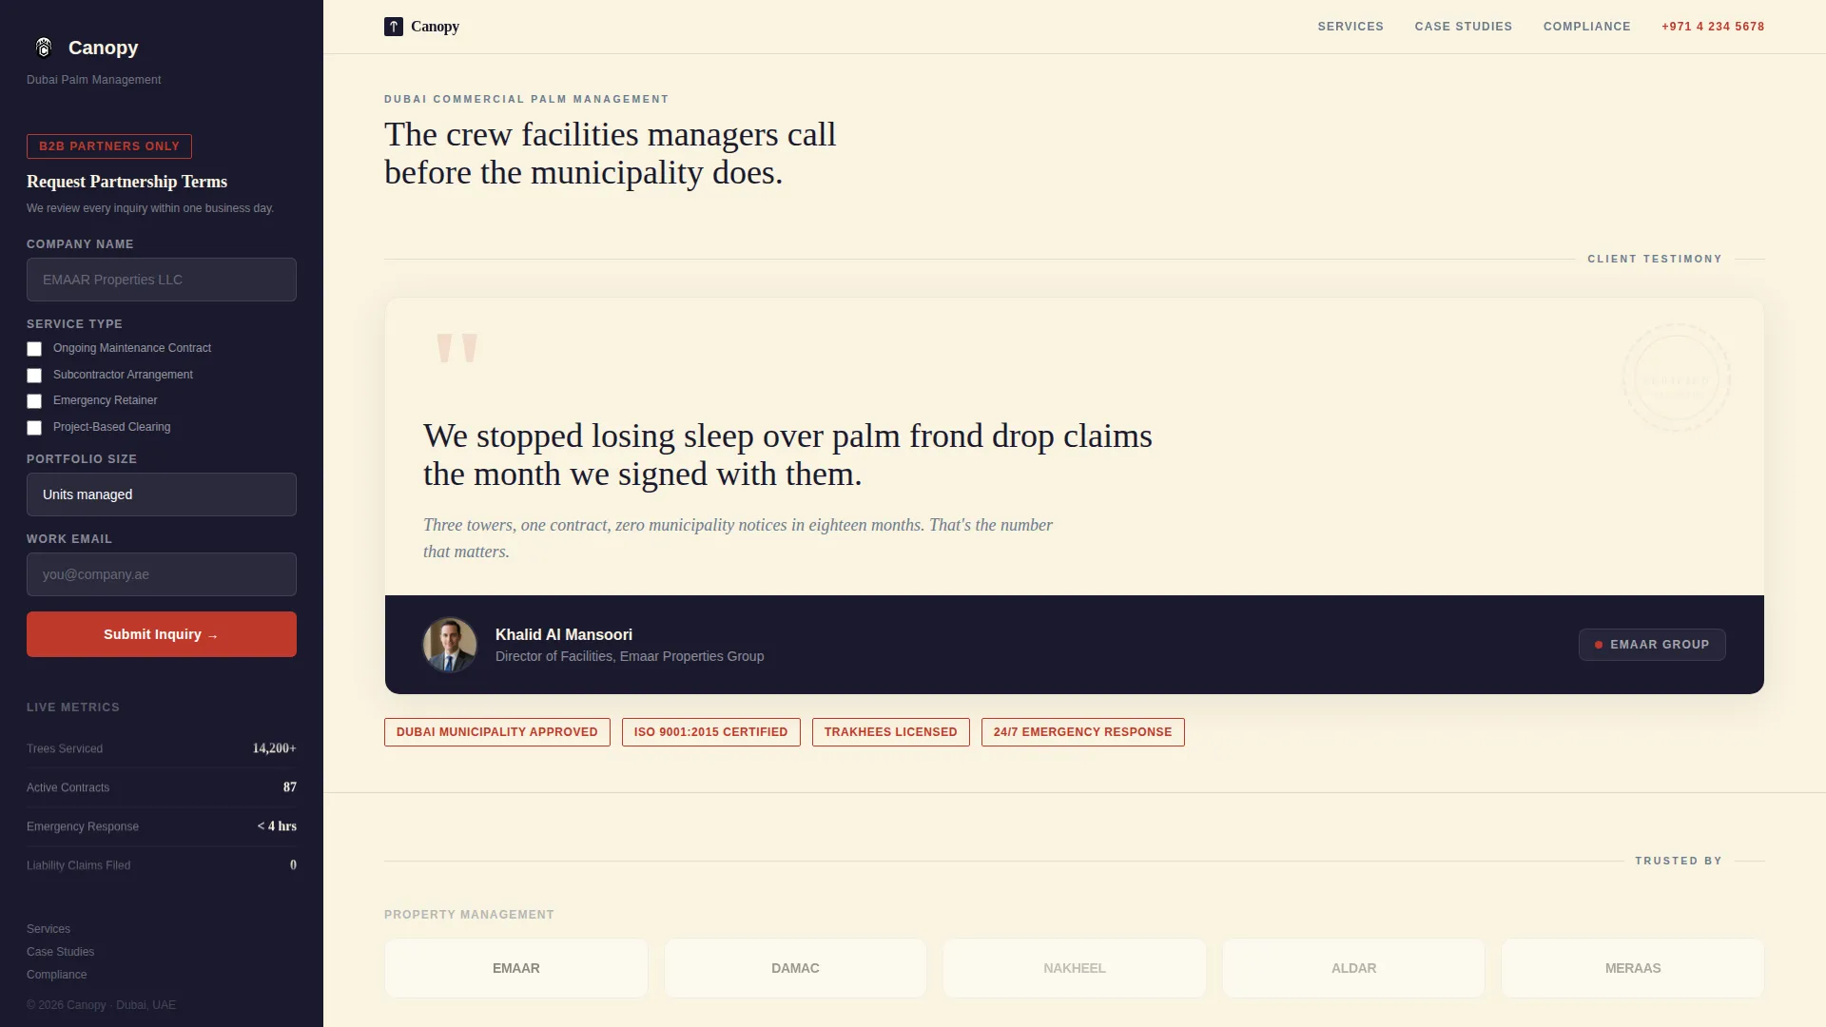Click the large quotation mark icon

pos(456,348)
